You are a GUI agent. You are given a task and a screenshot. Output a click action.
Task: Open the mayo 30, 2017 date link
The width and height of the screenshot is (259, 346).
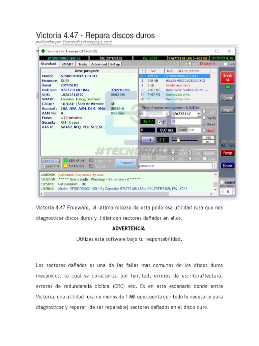pos(99,42)
